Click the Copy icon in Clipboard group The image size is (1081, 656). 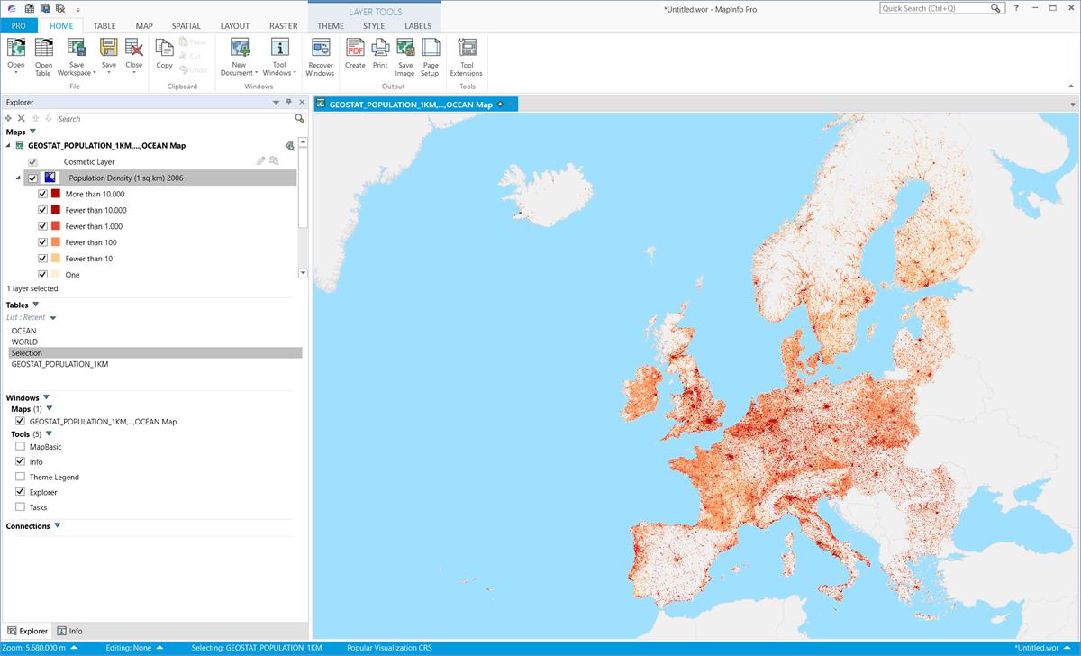click(x=164, y=53)
